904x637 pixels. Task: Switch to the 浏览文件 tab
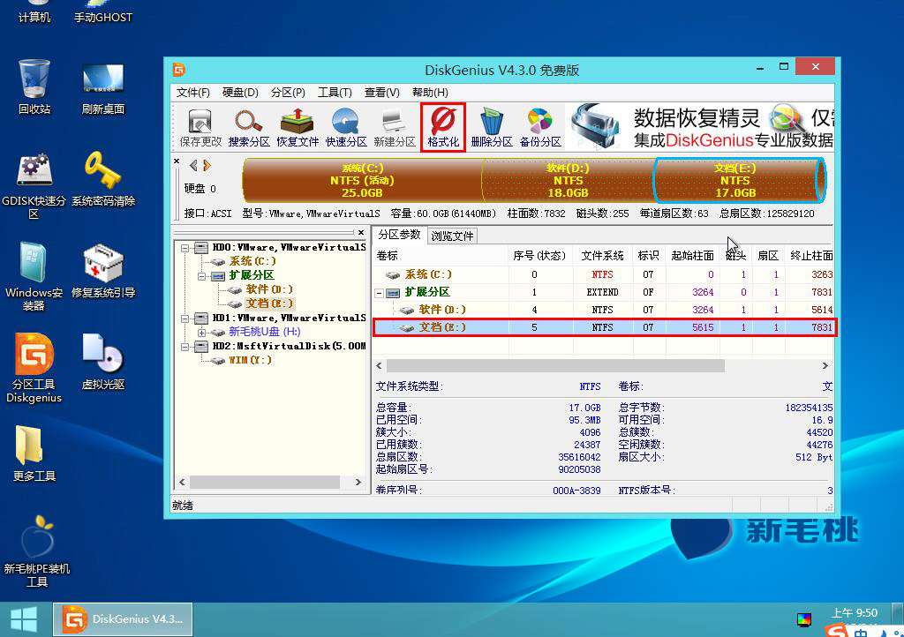(453, 236)
